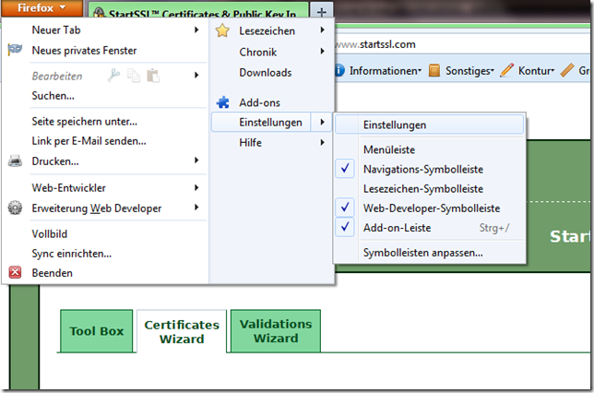Switch to the StartSSL browser tab
594x393 pixels.
pos(198,11)
